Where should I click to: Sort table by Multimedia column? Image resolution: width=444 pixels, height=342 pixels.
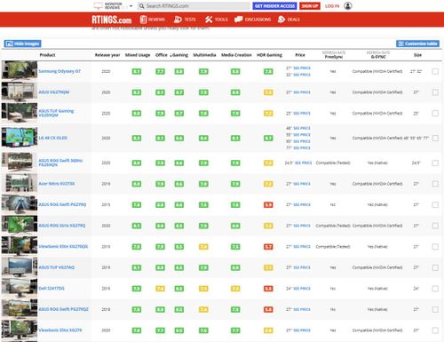204,55
